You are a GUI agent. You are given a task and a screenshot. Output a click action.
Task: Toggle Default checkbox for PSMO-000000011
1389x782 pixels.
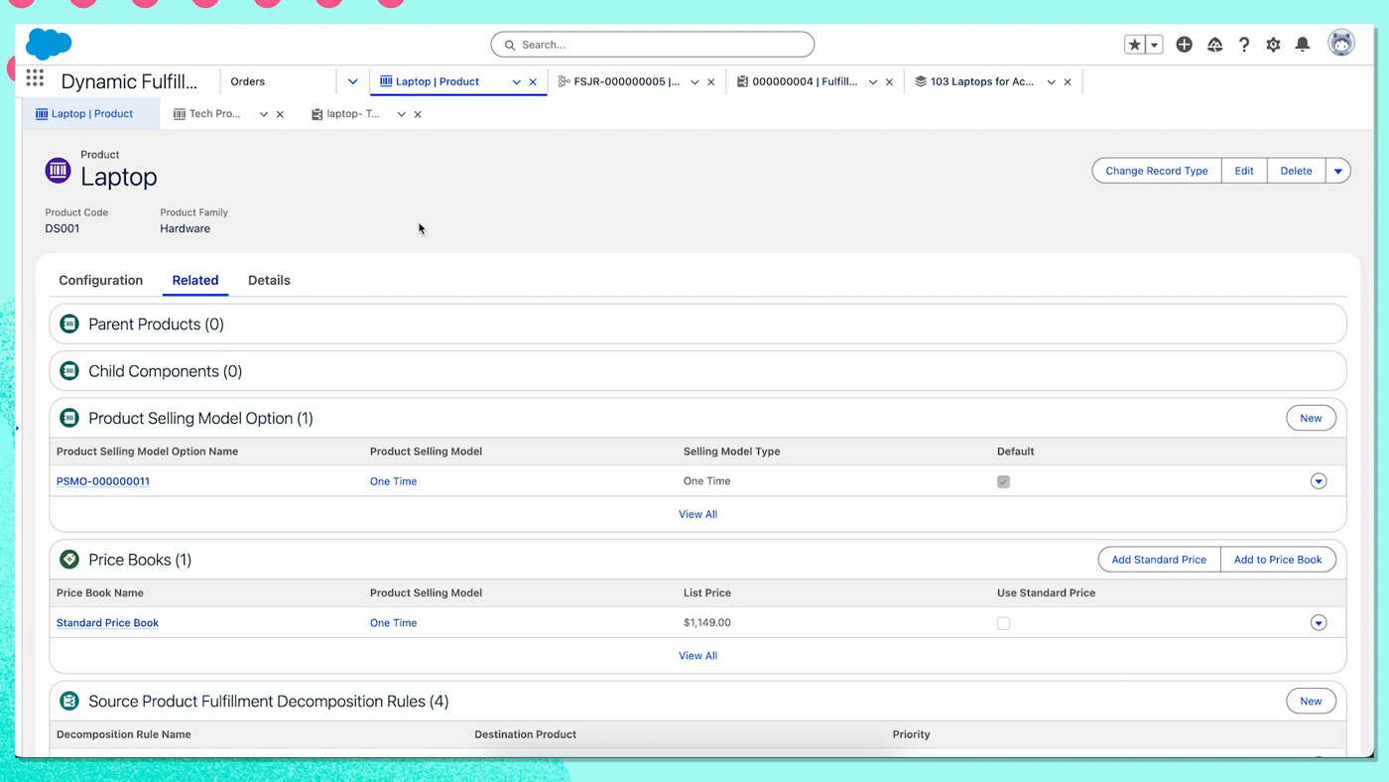click(1003, 481)
